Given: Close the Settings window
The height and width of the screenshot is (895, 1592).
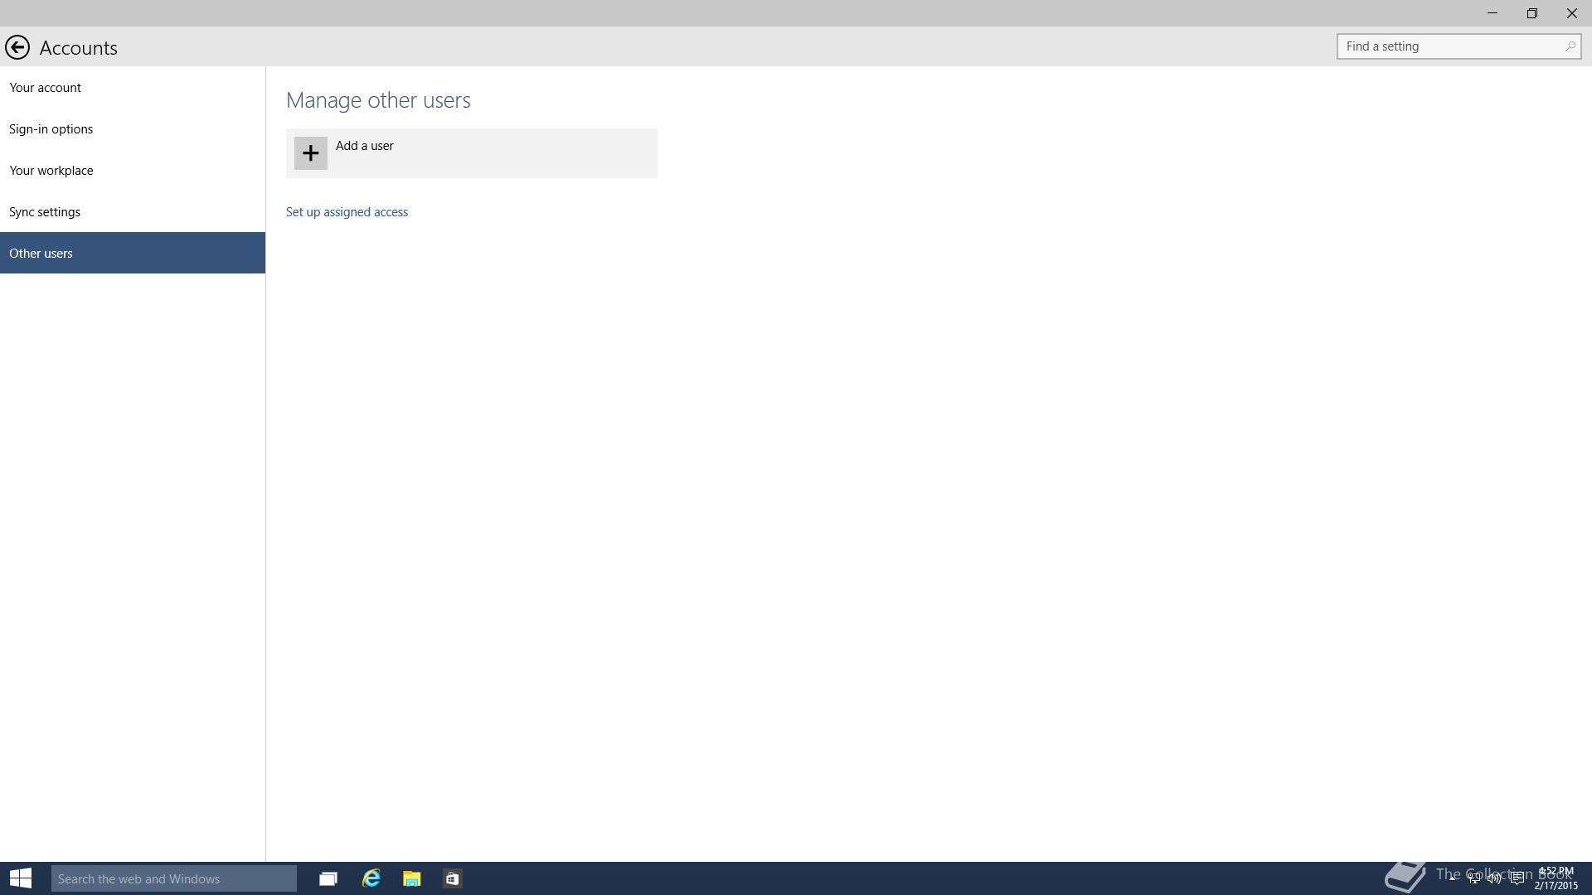Looking at the screenshot, I should 1572,13.
